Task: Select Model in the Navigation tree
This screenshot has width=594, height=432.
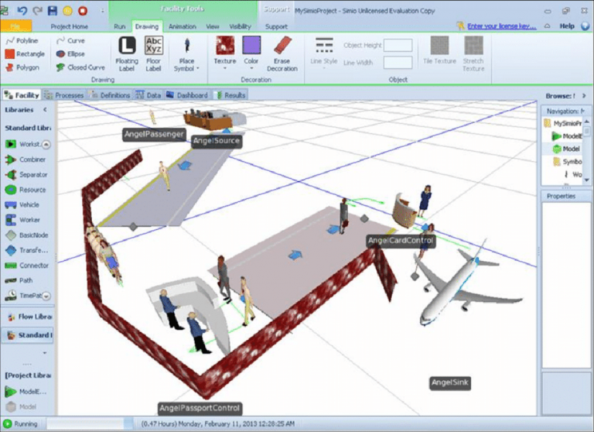Action: click(x=571, y=149)
